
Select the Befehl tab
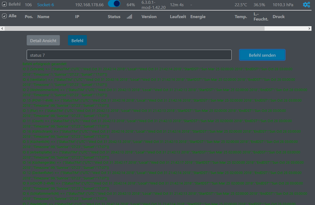[x=77, y=41]
